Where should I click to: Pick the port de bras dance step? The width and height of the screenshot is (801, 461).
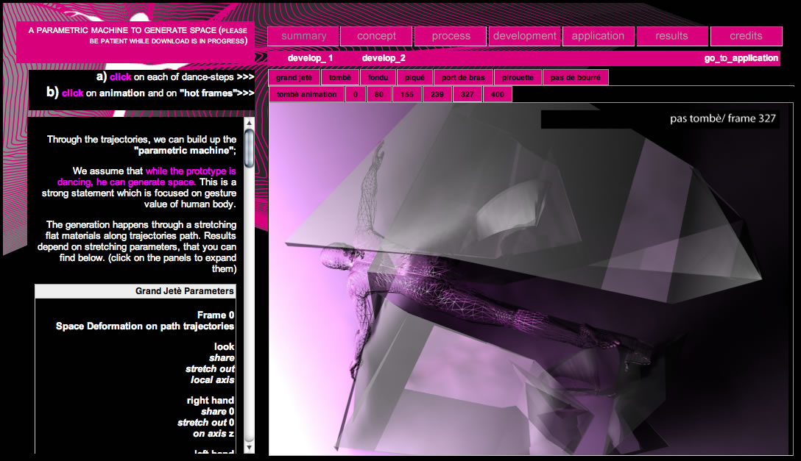pos(463,77)
